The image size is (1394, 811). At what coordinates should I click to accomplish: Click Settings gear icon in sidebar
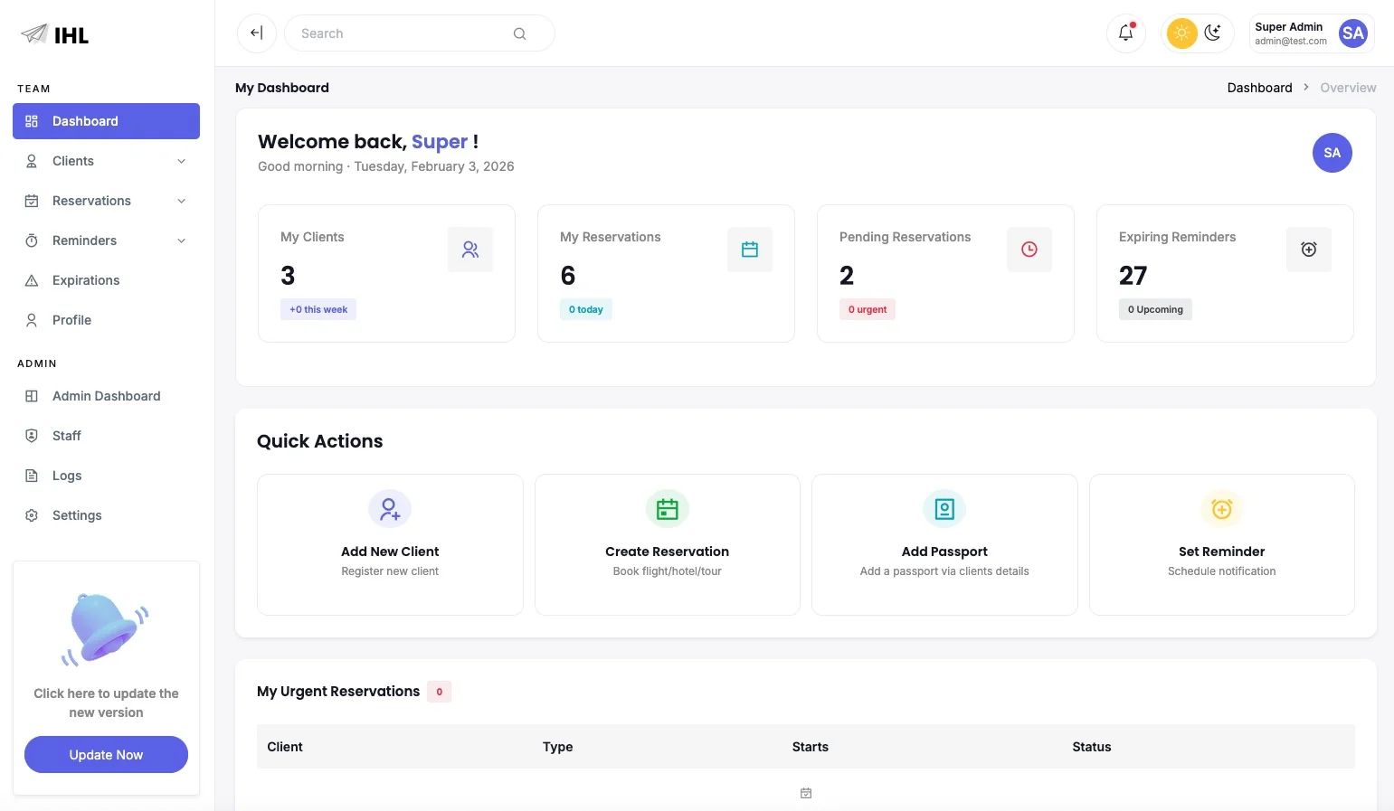pyautogui.click(x=32, y=515)
